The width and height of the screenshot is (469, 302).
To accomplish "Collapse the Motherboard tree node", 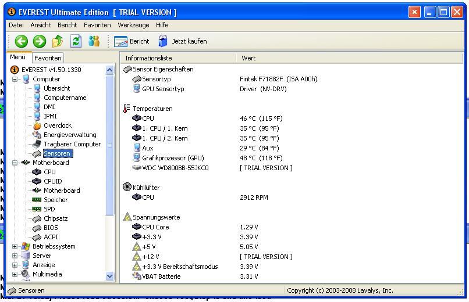I will tap(15, 163).
